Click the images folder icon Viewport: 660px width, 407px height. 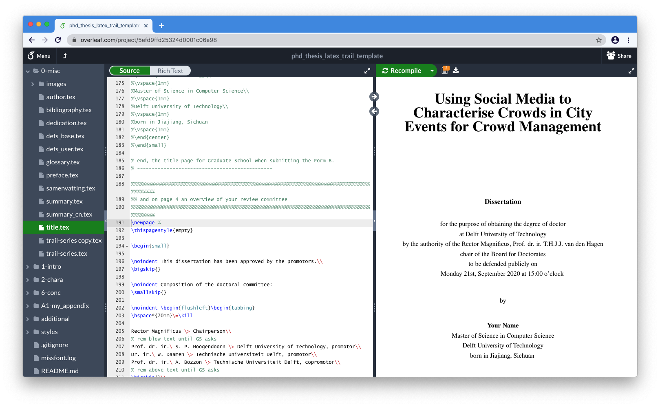[41, 84]
